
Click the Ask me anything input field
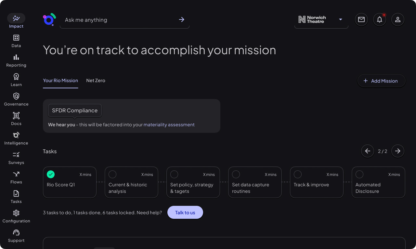click(119, 20)
